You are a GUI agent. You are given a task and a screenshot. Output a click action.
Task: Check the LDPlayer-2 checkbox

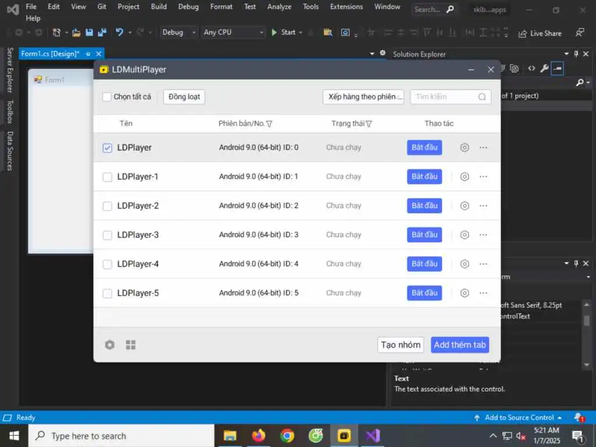[108, 206]
